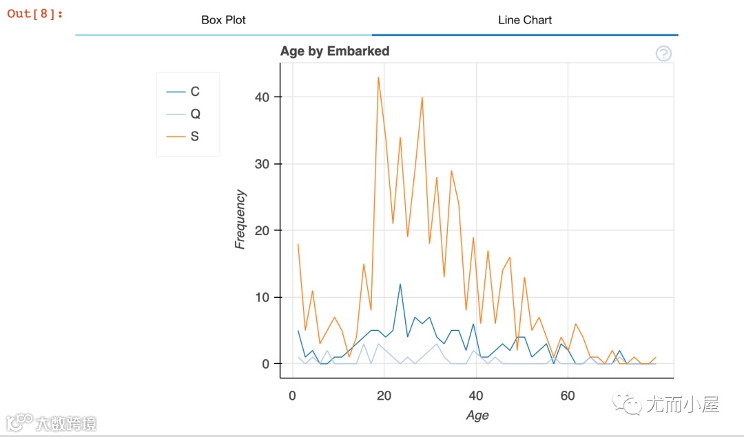The width and height of the screenshot is (744, 437).
Task: Click the y-axis tick label 40
Action: pyautogui.click(x=262, y=97)
